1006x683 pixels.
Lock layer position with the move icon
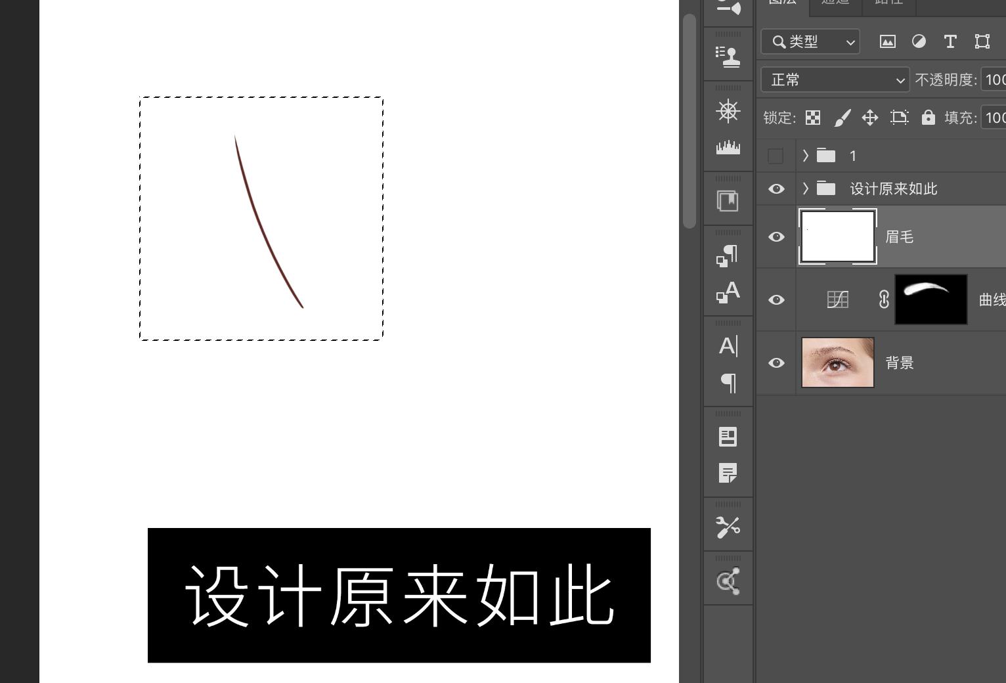tap(870, 118)
